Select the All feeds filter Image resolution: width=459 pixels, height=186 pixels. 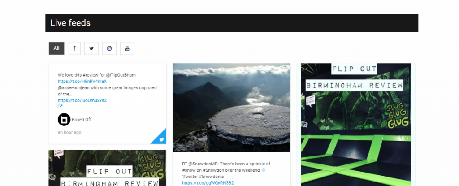(56, 48)
